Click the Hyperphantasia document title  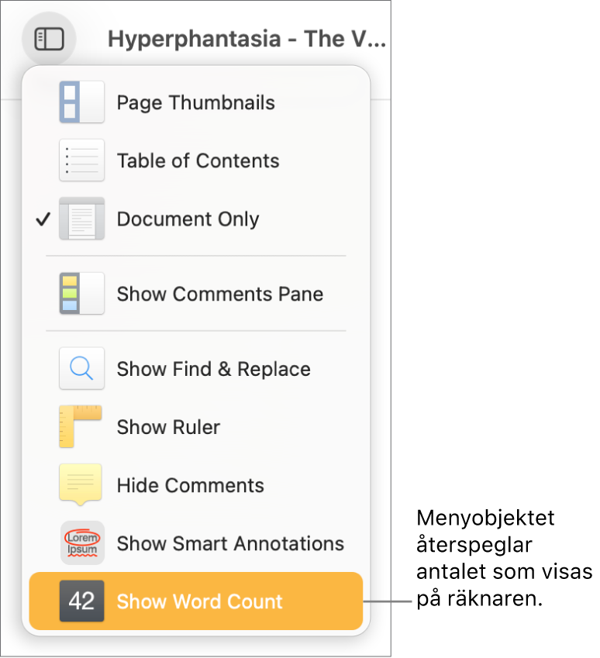click(x=247, y=40)
